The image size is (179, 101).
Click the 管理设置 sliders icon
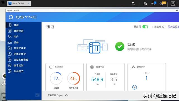tap(10, 31)
